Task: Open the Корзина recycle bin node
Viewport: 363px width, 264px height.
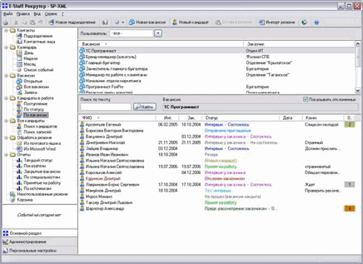Action: coord(25,200)
